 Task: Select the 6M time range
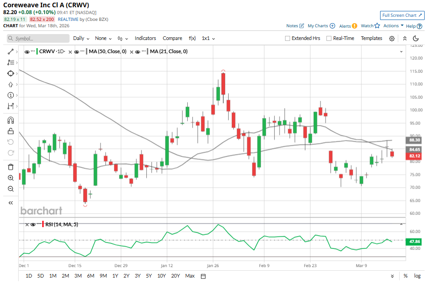[x=90, y=276]
